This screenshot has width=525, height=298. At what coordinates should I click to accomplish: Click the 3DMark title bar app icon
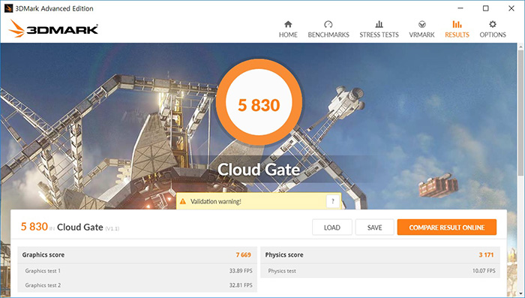8,8
